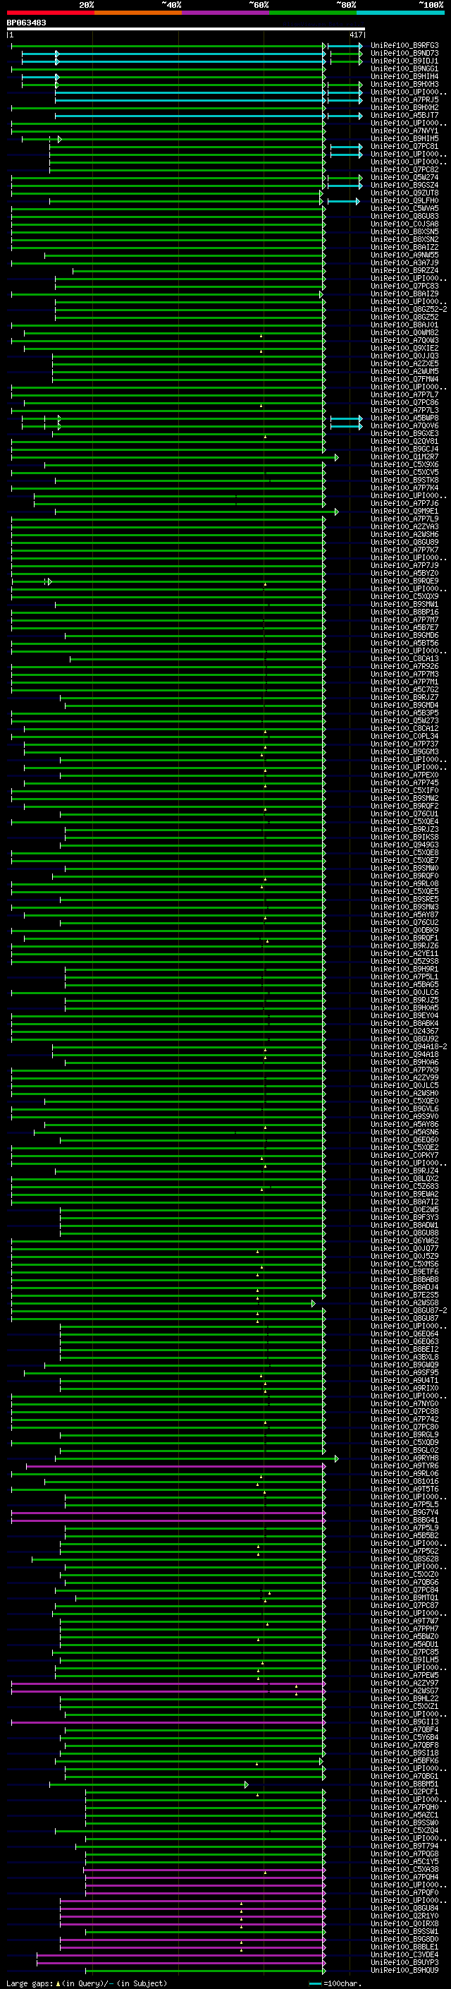Select the UniRef100_B9NGG1 label
This screenshot has width=451, height=1989.
(404, 68)
